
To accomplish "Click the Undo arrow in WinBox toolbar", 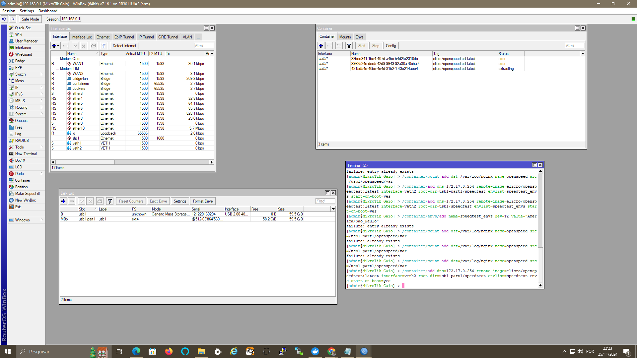I will [x=4, y=19].
